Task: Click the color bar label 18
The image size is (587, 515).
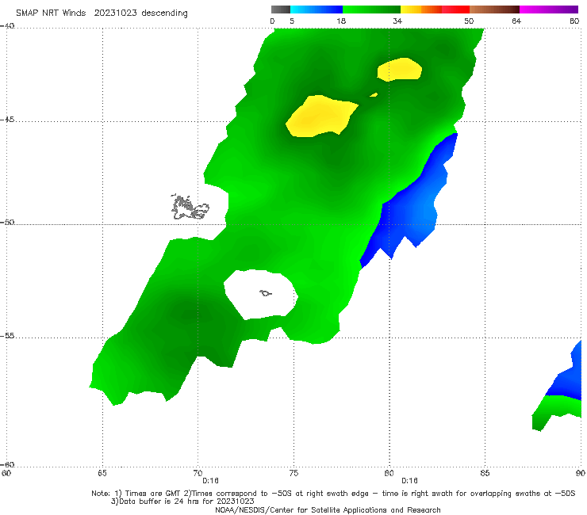Action: pos(341,21)
